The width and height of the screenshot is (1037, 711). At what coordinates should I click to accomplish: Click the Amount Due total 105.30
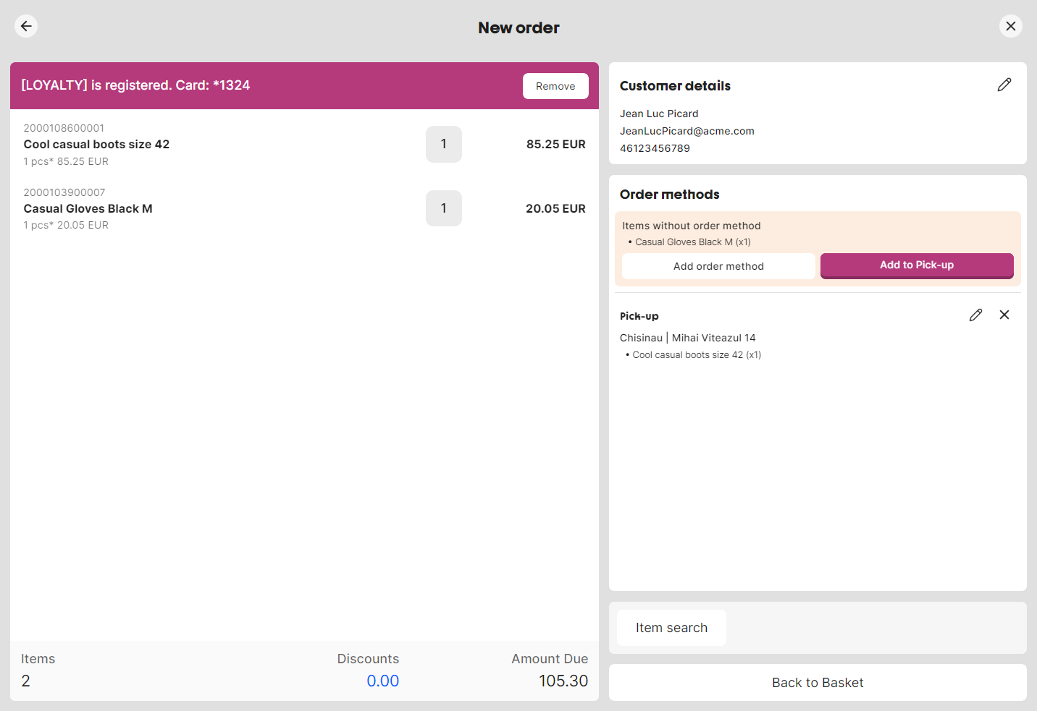click(563, 681)
